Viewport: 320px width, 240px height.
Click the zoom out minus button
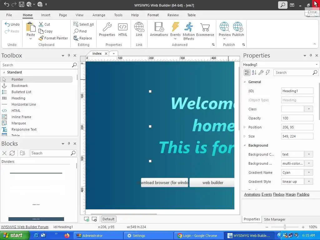[x=267, y=227]
